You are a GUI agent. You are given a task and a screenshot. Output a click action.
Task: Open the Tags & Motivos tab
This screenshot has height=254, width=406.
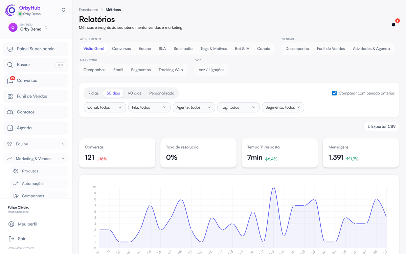[213, 49]
